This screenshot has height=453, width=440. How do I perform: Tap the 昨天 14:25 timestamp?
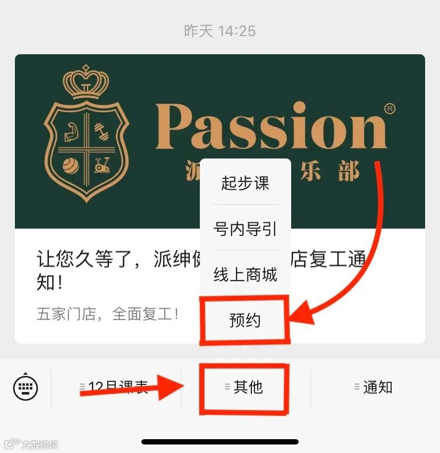pos(219,31)
